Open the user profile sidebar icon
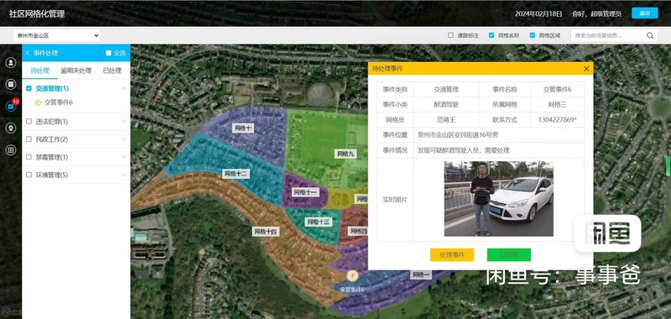This screenshot has width=671, height=319. (11, 62)
